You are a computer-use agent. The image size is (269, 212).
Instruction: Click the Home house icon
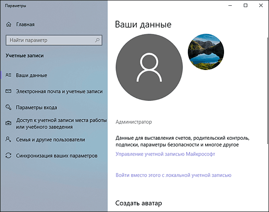click(x=8, y=24)
